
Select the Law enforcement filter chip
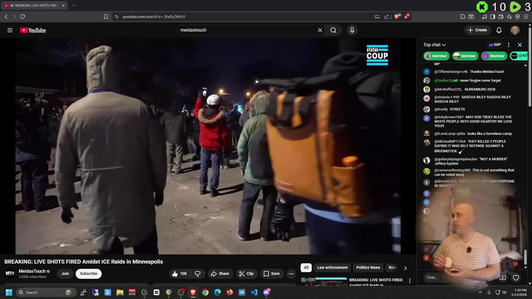pyautogui.click(x=332, y=267)
